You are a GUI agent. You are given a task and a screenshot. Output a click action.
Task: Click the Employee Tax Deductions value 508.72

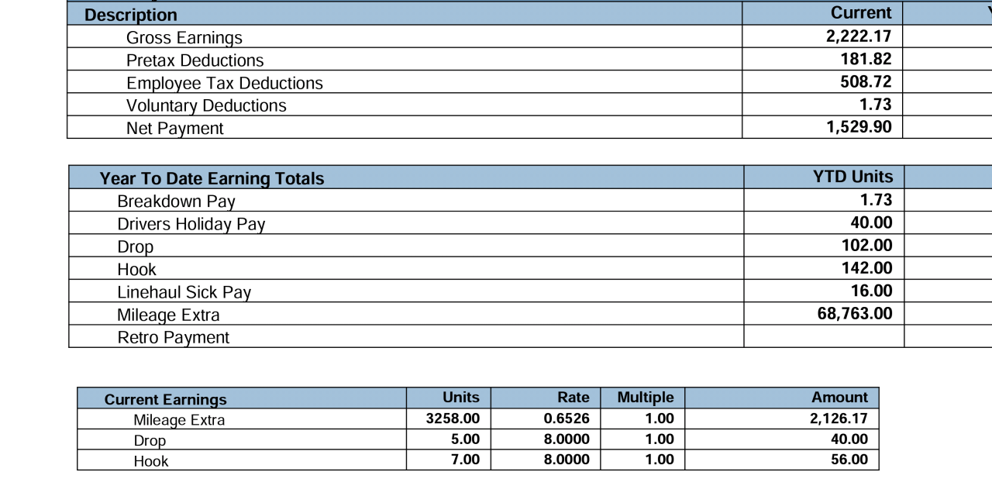click(866, 82)
